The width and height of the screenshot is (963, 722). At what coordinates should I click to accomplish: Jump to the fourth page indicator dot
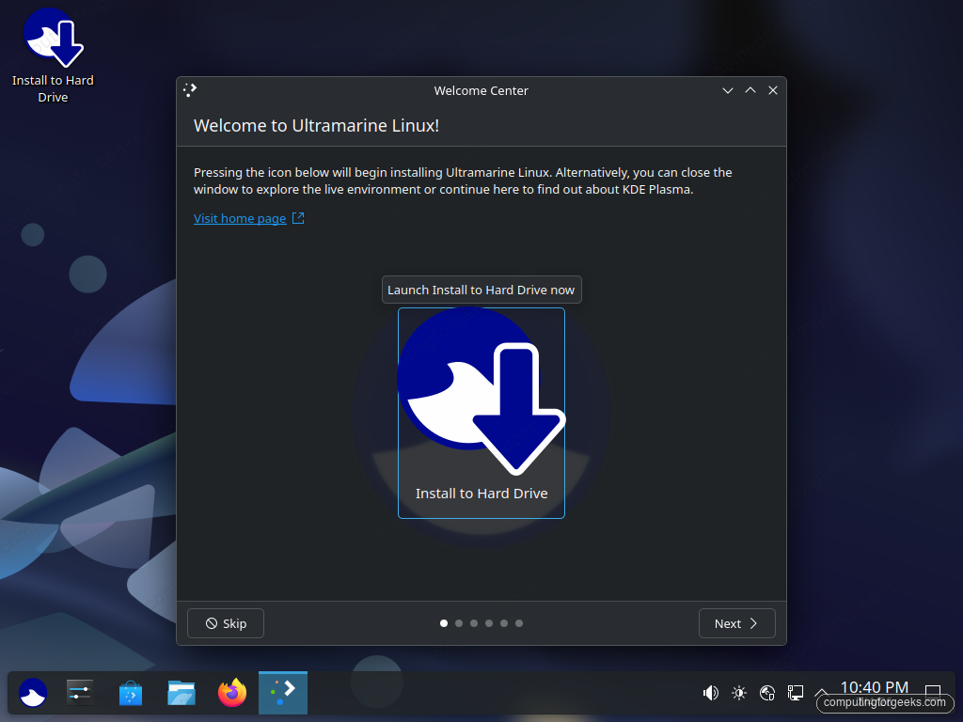coord(489,623)
